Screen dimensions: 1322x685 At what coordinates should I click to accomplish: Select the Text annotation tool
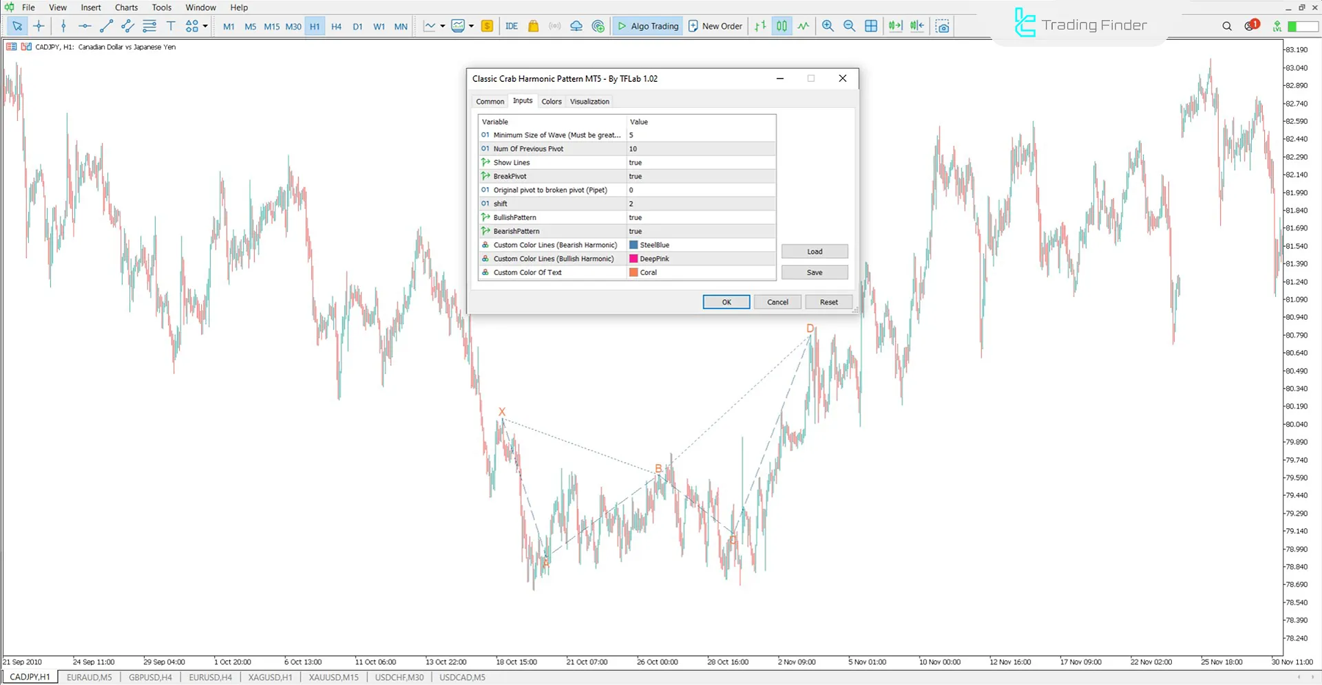coord(171,25)
